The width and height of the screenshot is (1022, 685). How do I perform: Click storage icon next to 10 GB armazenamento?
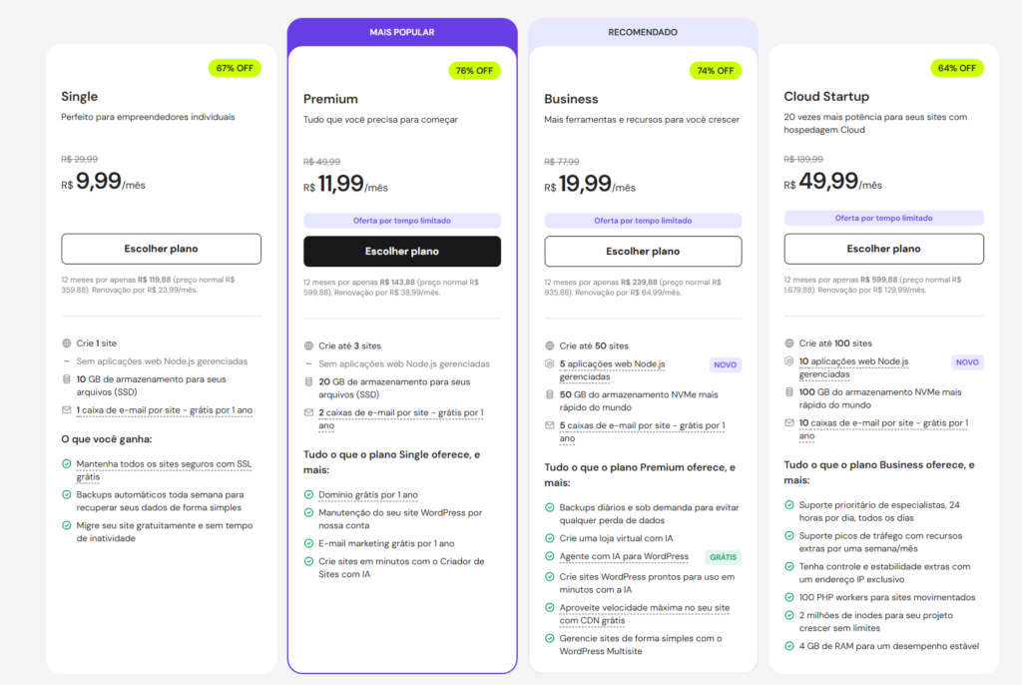point(67,378)
